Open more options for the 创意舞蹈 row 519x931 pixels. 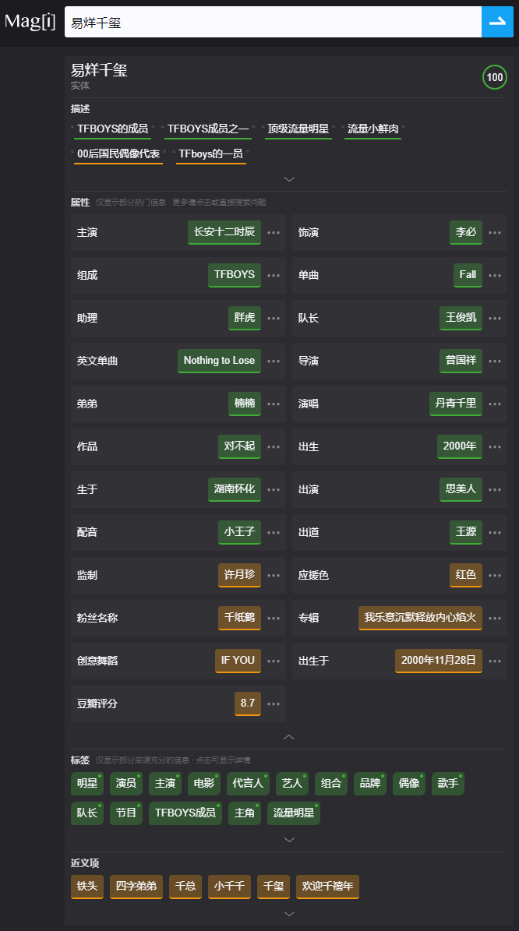274,661
